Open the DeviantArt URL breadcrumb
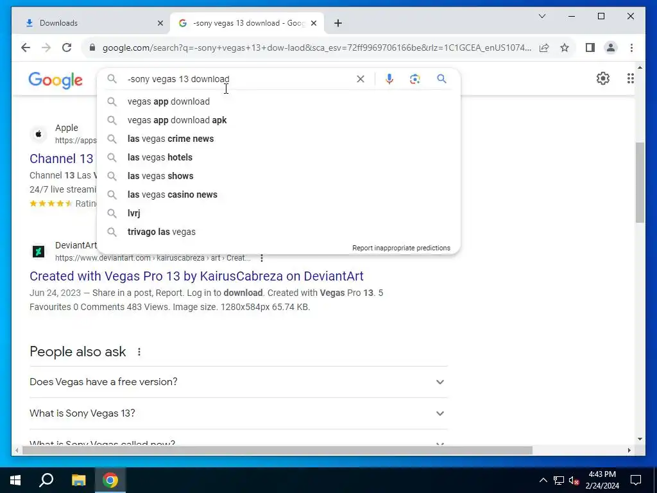The height and width of the screenshot is (493, 657). click(x=153, y=258)
